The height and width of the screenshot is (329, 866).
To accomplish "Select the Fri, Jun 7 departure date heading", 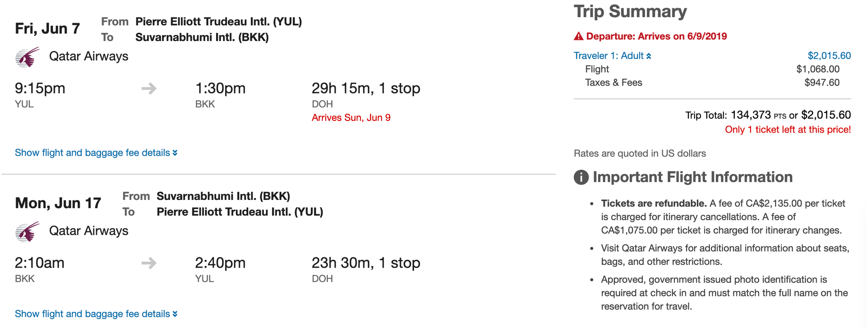I will point(47,28).
